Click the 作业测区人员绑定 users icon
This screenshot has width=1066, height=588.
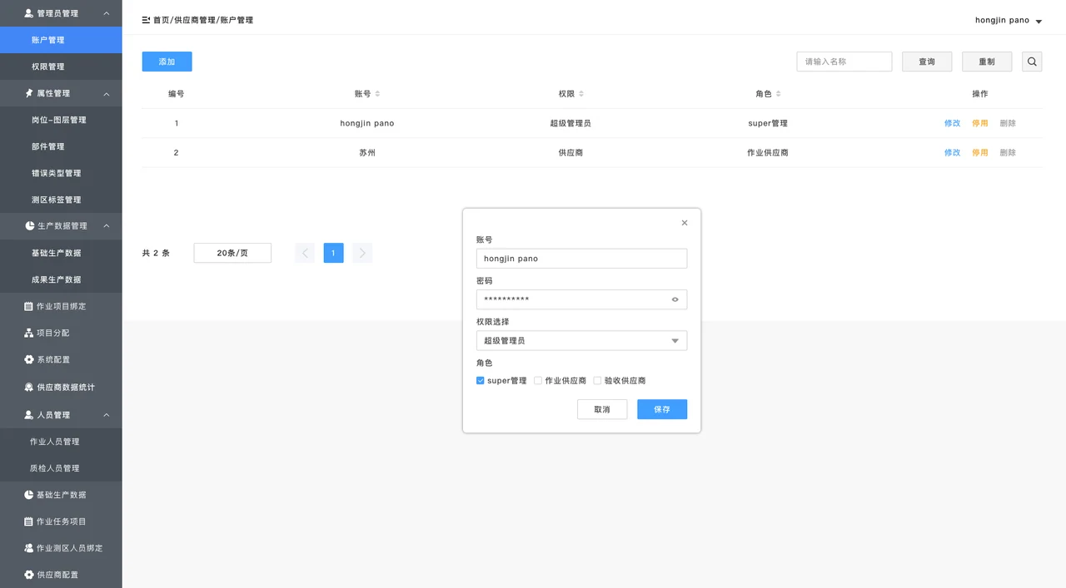pyautogui.click(x=29, y=548)
